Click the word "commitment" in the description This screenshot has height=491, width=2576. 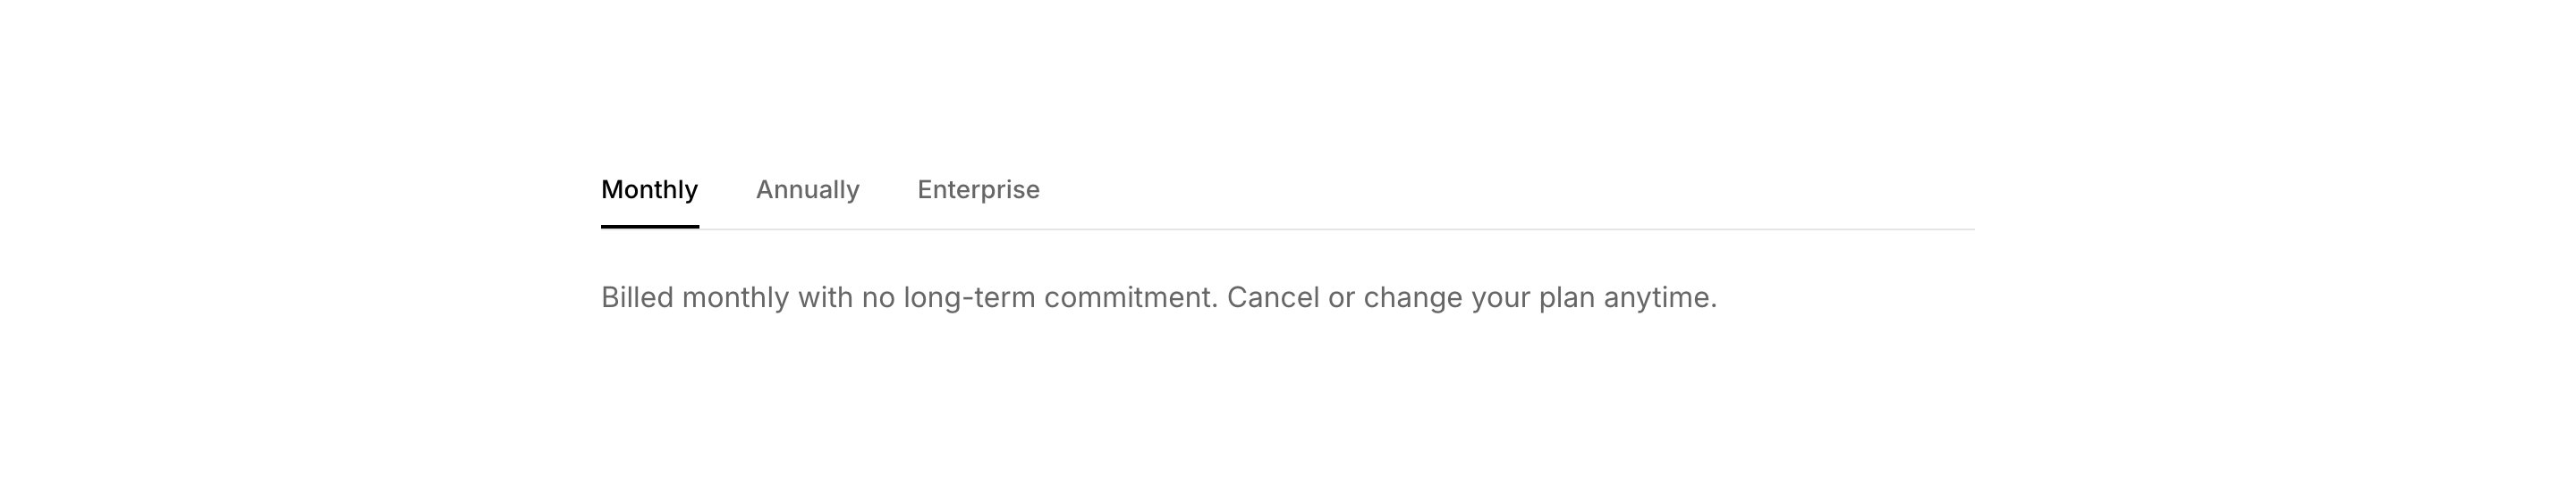pos(1130,297)
